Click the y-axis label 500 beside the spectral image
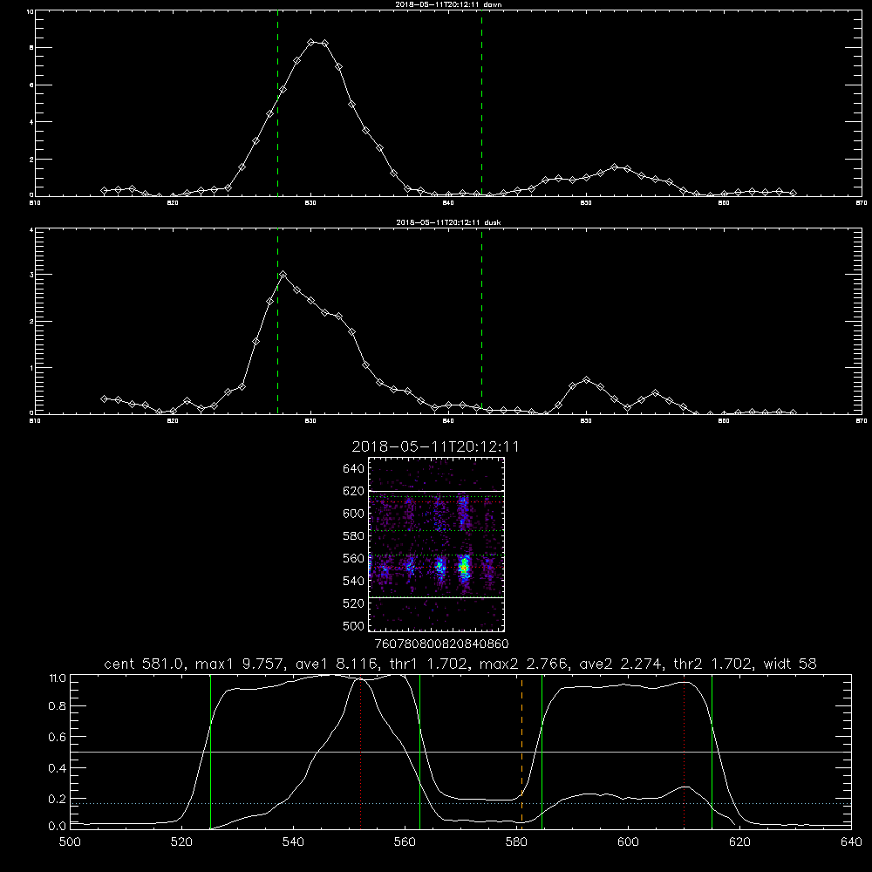This screenshot has width=872, height=872. click(x=353, y=626)
